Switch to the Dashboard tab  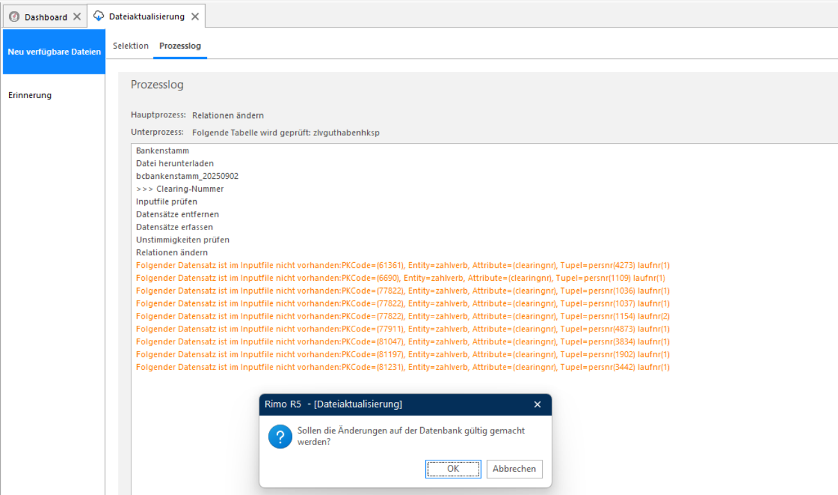coord(45,17)
